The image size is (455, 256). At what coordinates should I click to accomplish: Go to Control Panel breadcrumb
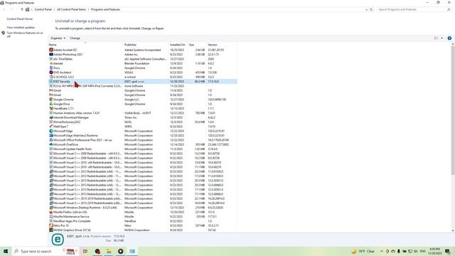tap(43, 9)
